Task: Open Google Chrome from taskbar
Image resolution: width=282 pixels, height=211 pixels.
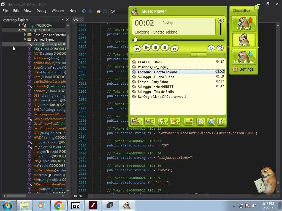Action: point(58,206)
